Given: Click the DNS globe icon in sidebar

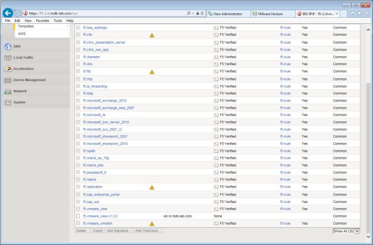Looking at the screenshot, I should (8, 46).
